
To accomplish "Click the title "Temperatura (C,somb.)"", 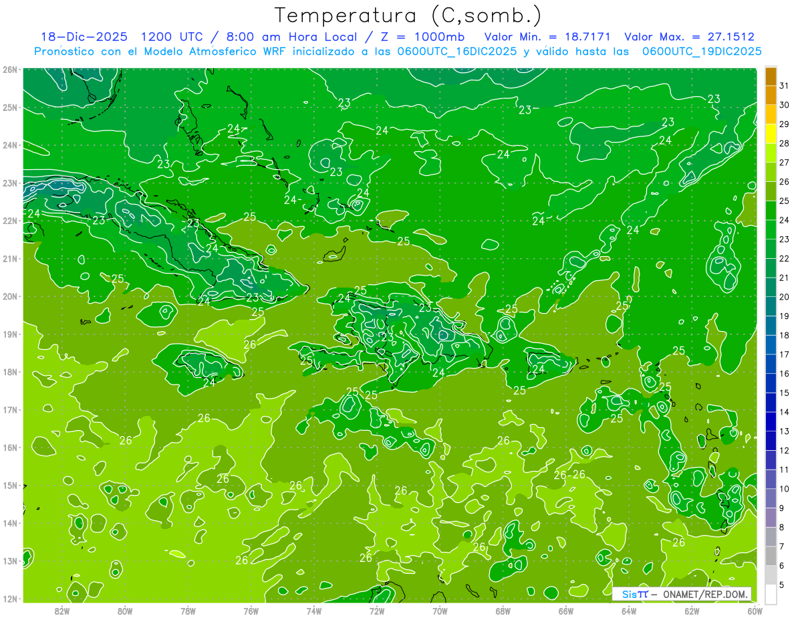I will 408,15.
